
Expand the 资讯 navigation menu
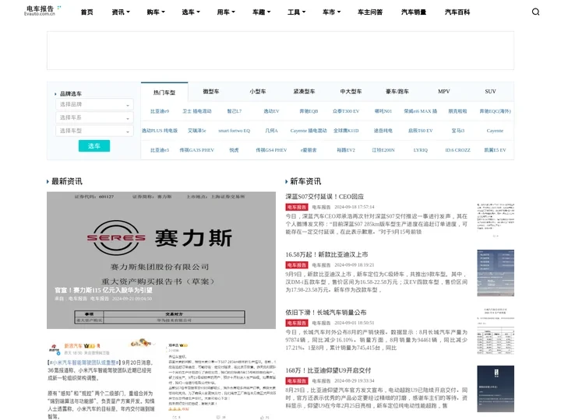pyautogui.click(x=121, y=12)
